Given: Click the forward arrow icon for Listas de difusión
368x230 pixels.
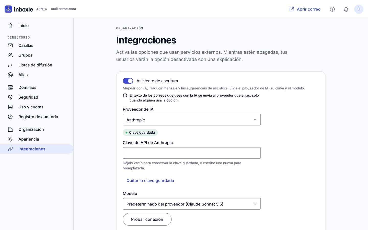Looking at the screenshot, I should click(10, 65).
